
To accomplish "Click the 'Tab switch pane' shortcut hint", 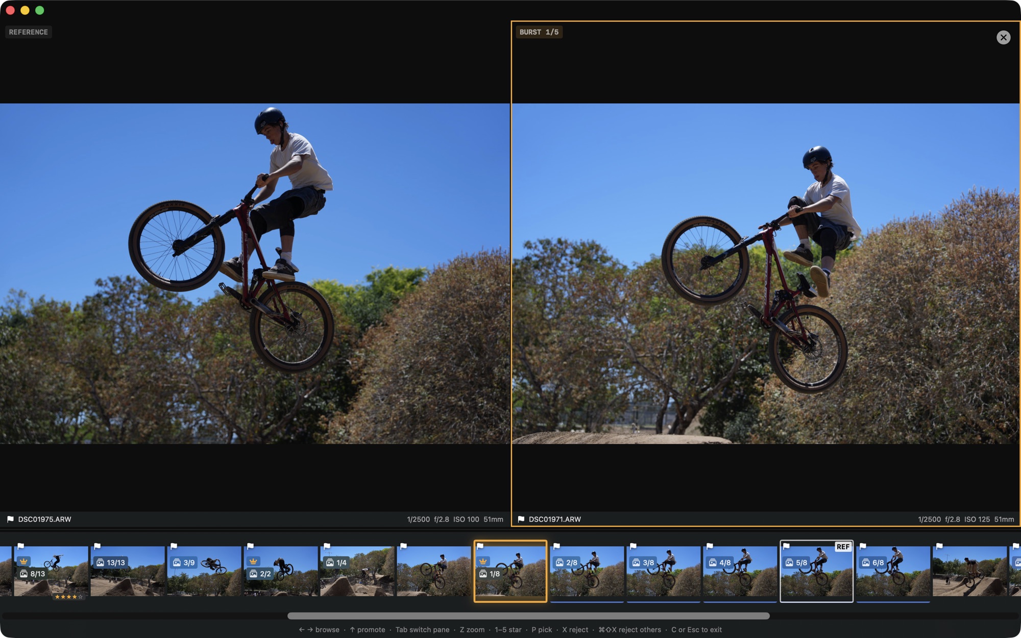I will pos(422,629).
